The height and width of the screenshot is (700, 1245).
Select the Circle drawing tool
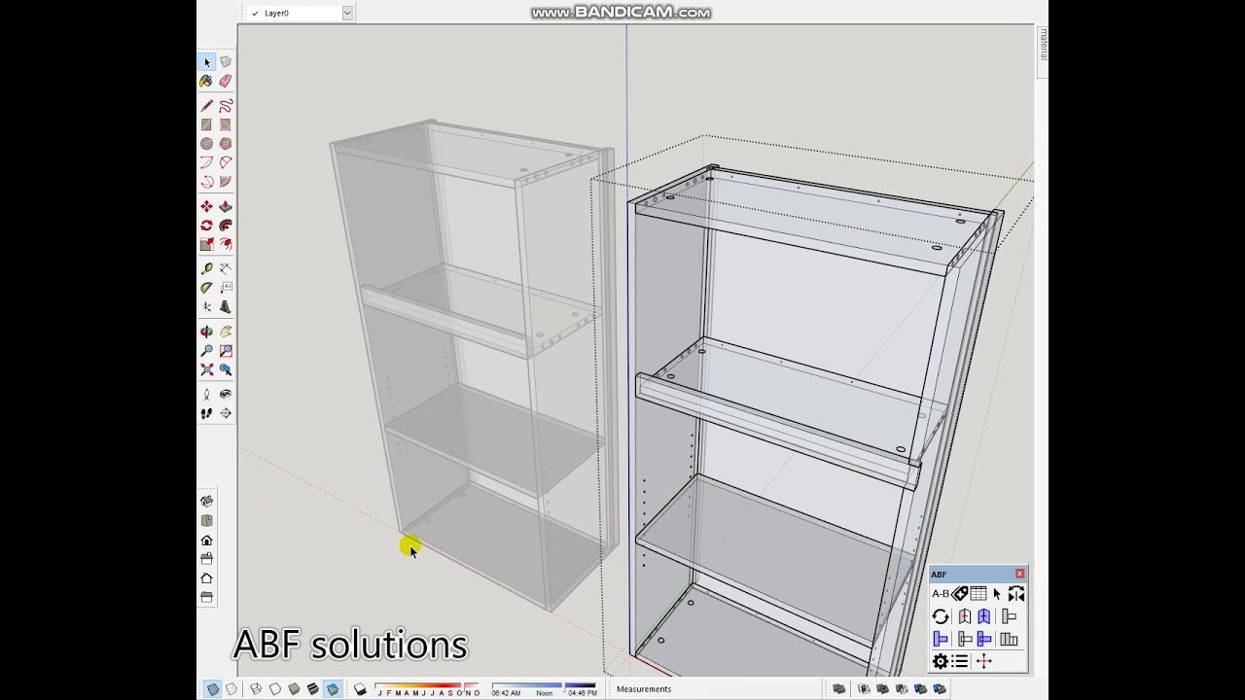pos(206,144)
